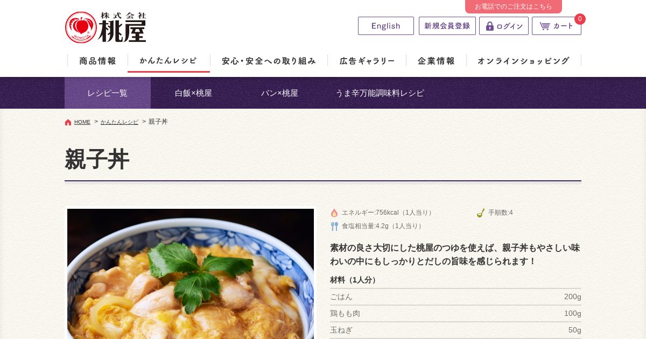Select the パン×桃屋 tab
The image size is (646, 339).
pos(279,93)
